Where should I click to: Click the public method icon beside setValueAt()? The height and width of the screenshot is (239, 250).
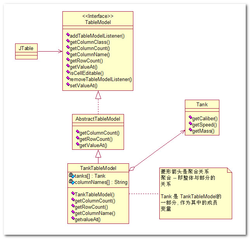click(68, 84)
